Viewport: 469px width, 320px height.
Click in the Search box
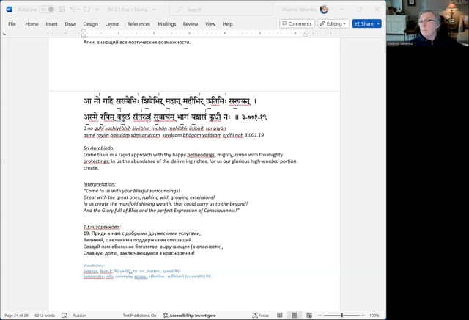point(221,10)
